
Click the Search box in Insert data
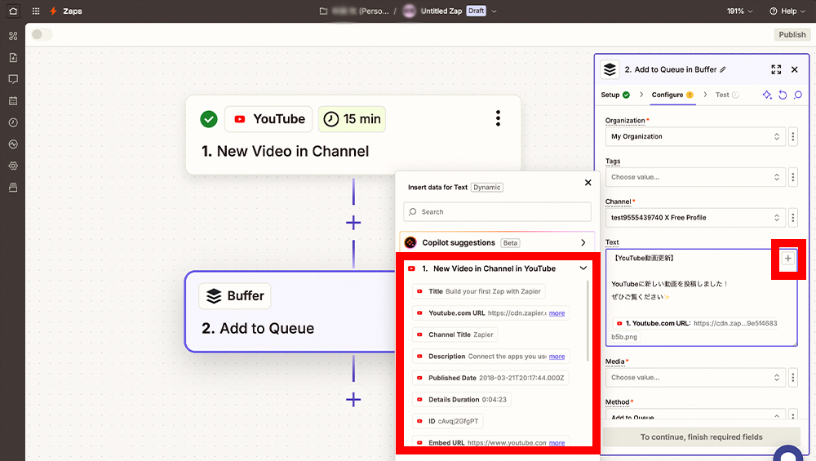point(497,212)
